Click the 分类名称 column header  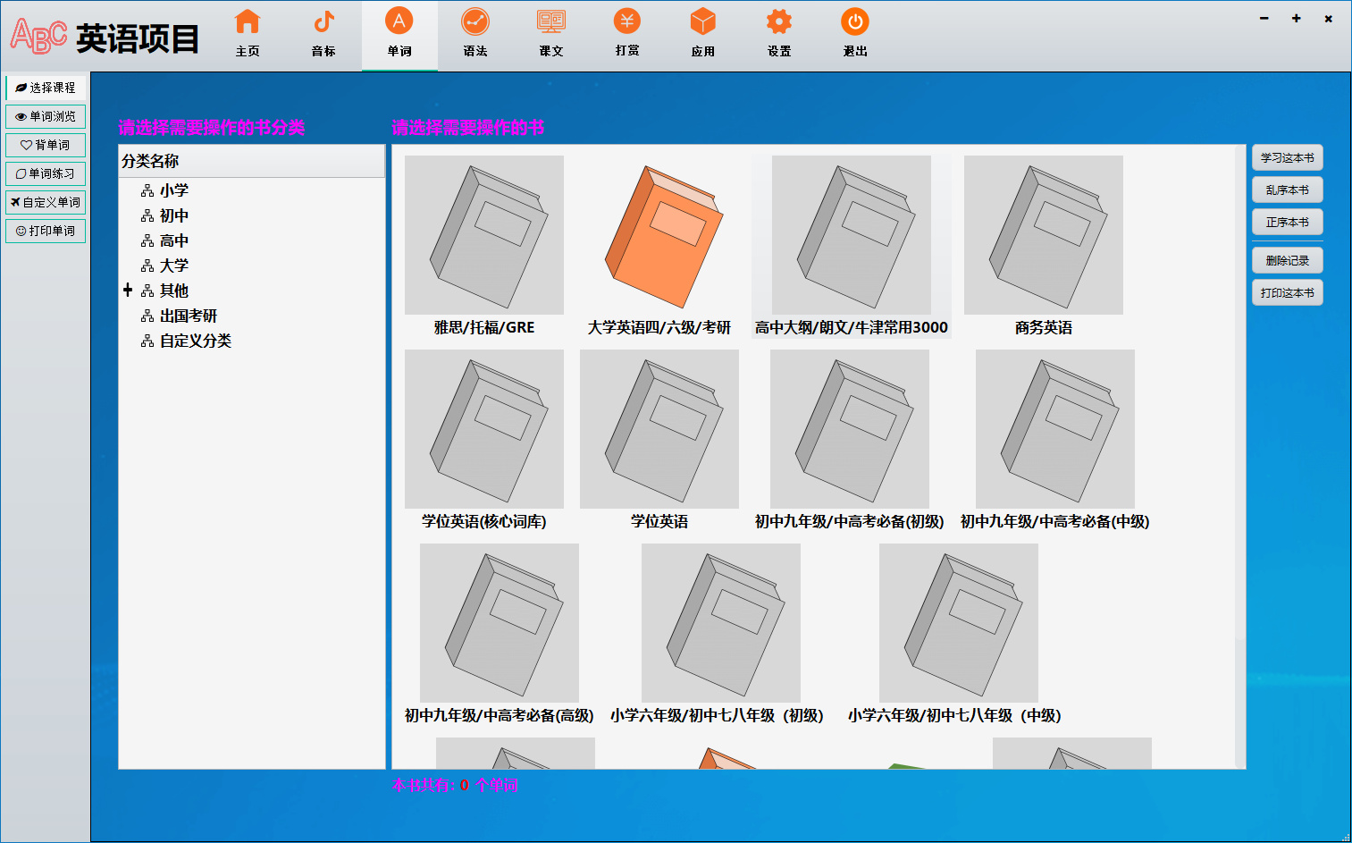252,161
